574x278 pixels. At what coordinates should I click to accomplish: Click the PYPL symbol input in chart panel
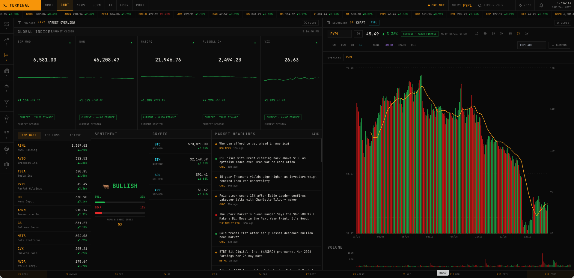point(339,34)
